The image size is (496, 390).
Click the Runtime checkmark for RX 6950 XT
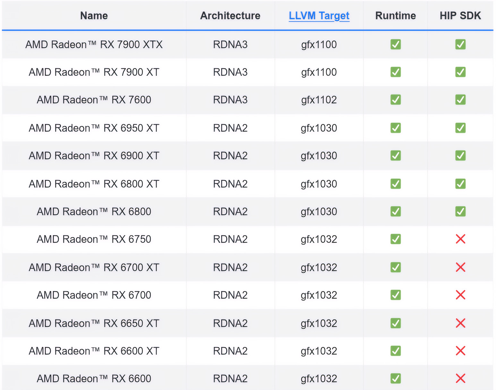click(x=396, y=128)
